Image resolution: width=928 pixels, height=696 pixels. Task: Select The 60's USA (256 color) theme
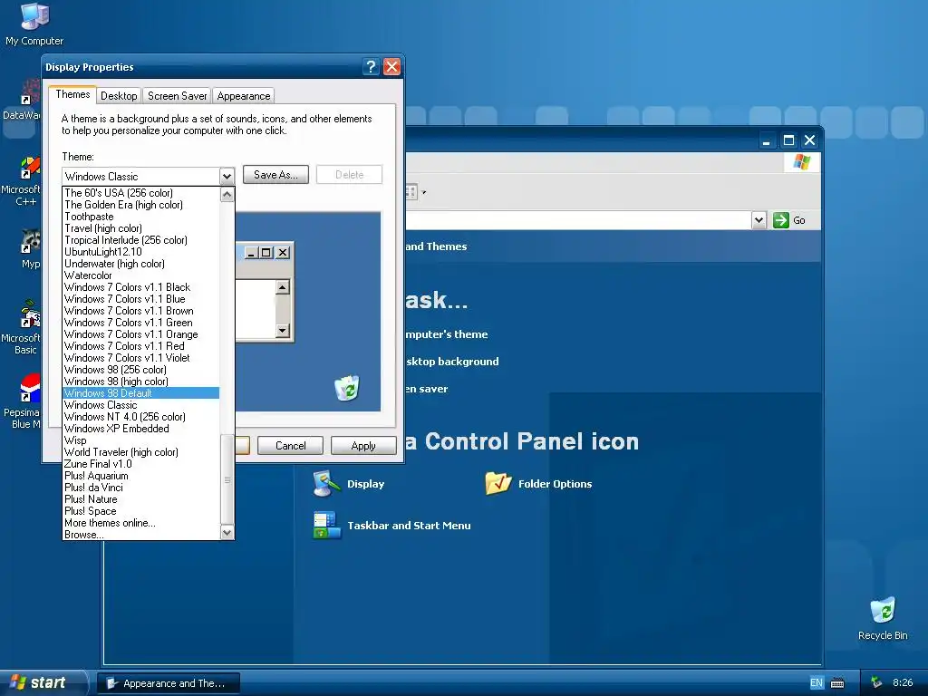pos(140,193)
